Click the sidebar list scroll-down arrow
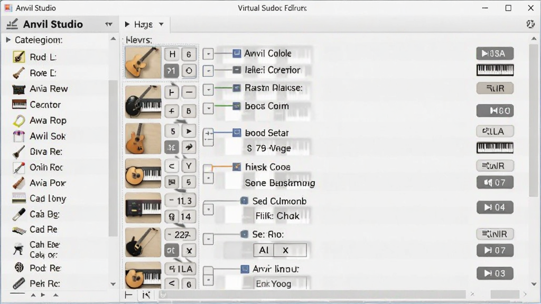This screenshot has width=541, height=304. pyautogui.click(x=113, y=284)
